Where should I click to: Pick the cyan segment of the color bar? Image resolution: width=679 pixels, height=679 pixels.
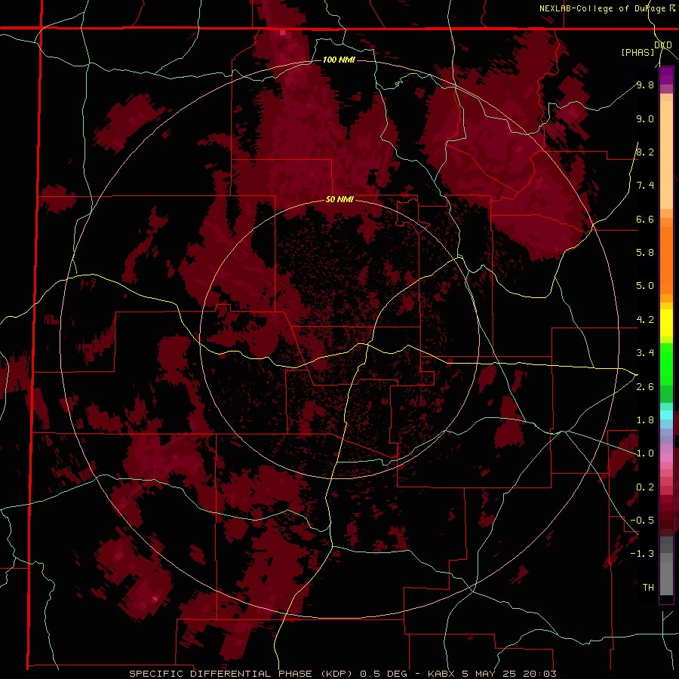pos(666,415)
